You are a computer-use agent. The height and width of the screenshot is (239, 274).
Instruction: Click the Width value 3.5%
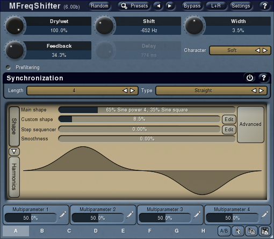click(x=238, y=31)
